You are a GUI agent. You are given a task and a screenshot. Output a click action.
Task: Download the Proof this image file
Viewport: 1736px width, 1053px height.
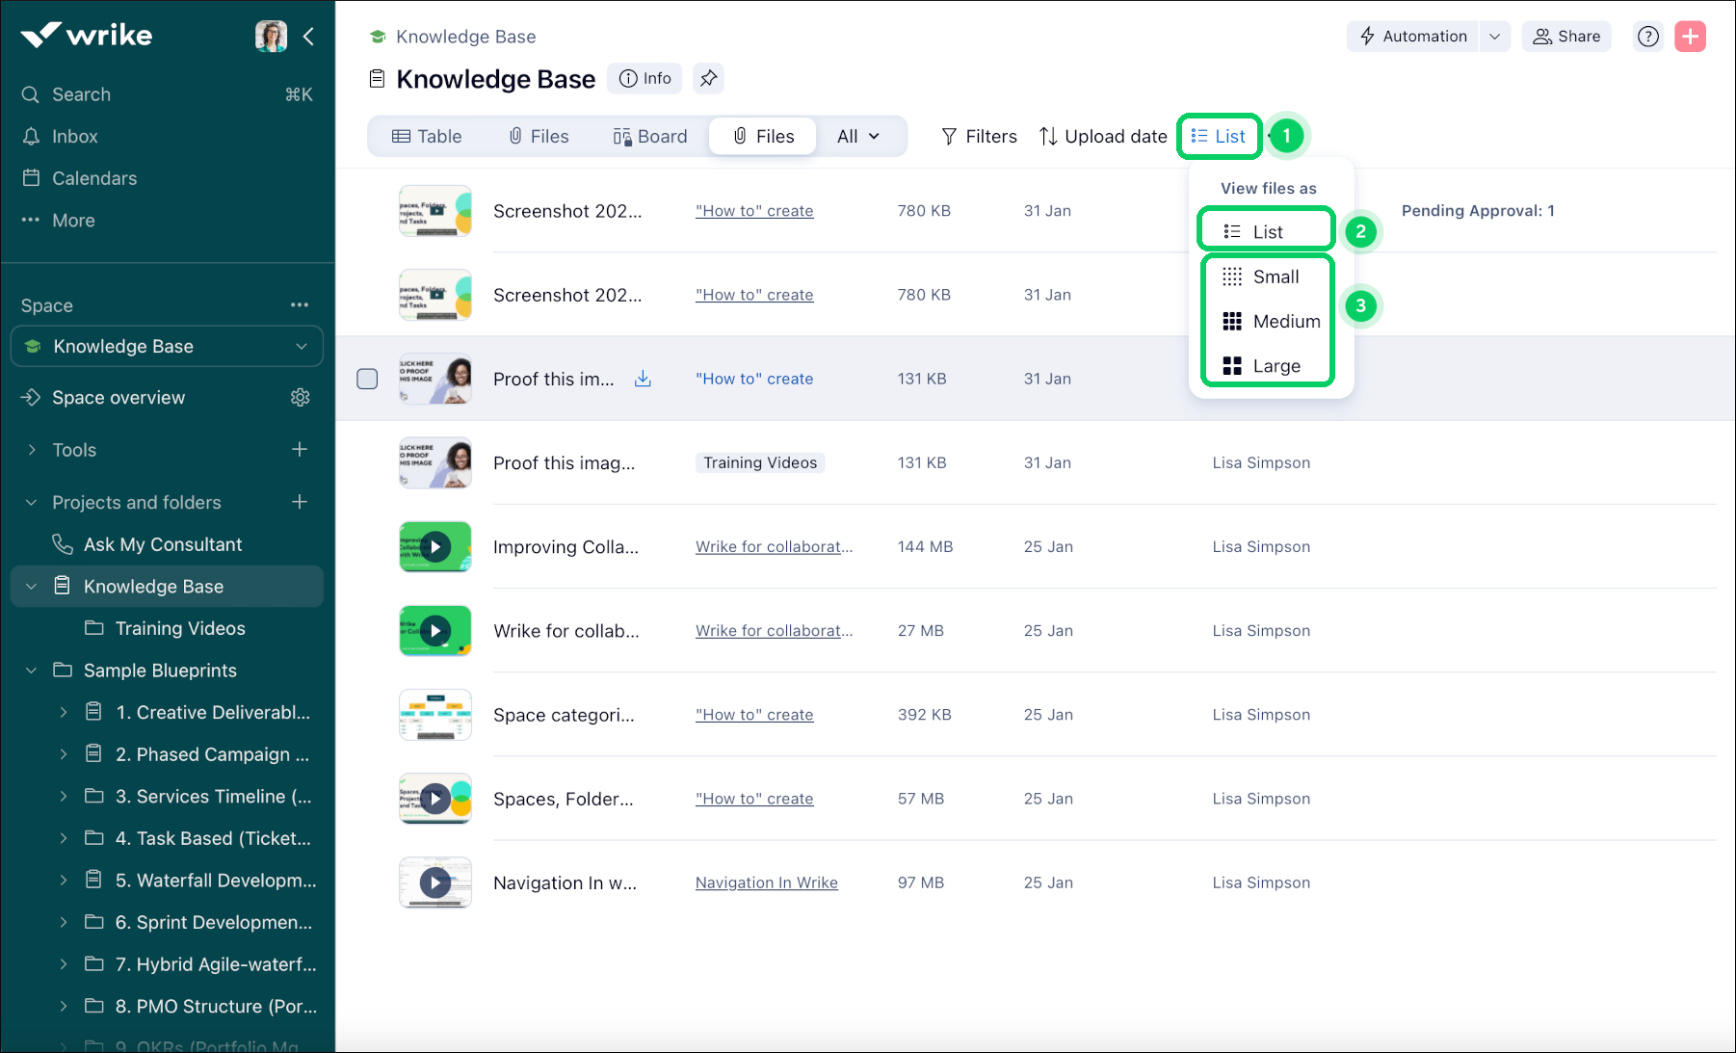(643, 379)
